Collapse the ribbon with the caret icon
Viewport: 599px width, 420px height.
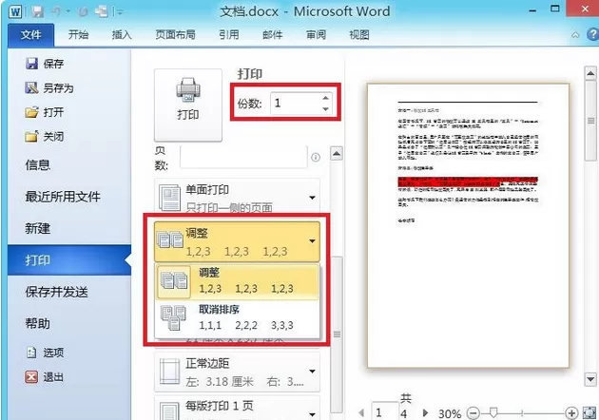575,35
